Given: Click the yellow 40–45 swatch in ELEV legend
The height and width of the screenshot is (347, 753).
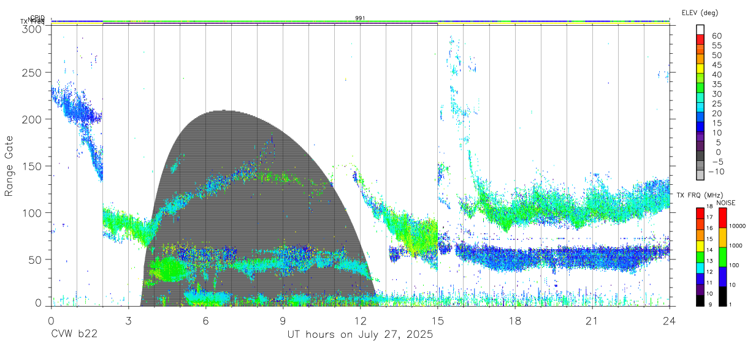Looking at the screenshot, I should coord(700,69).
